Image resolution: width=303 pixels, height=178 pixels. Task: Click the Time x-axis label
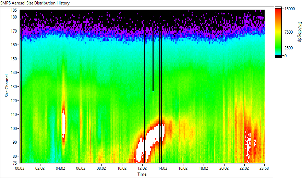pyautogui.click(x=142, y=174)
